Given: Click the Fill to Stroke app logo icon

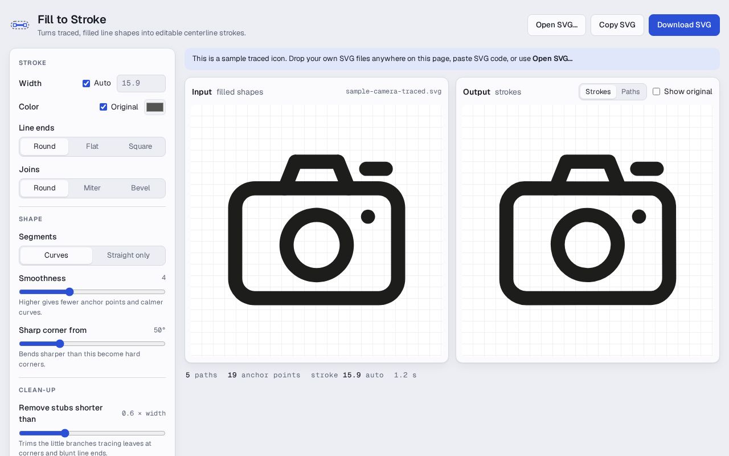Looking at the screenshot, I should click(x=20, y=25).
